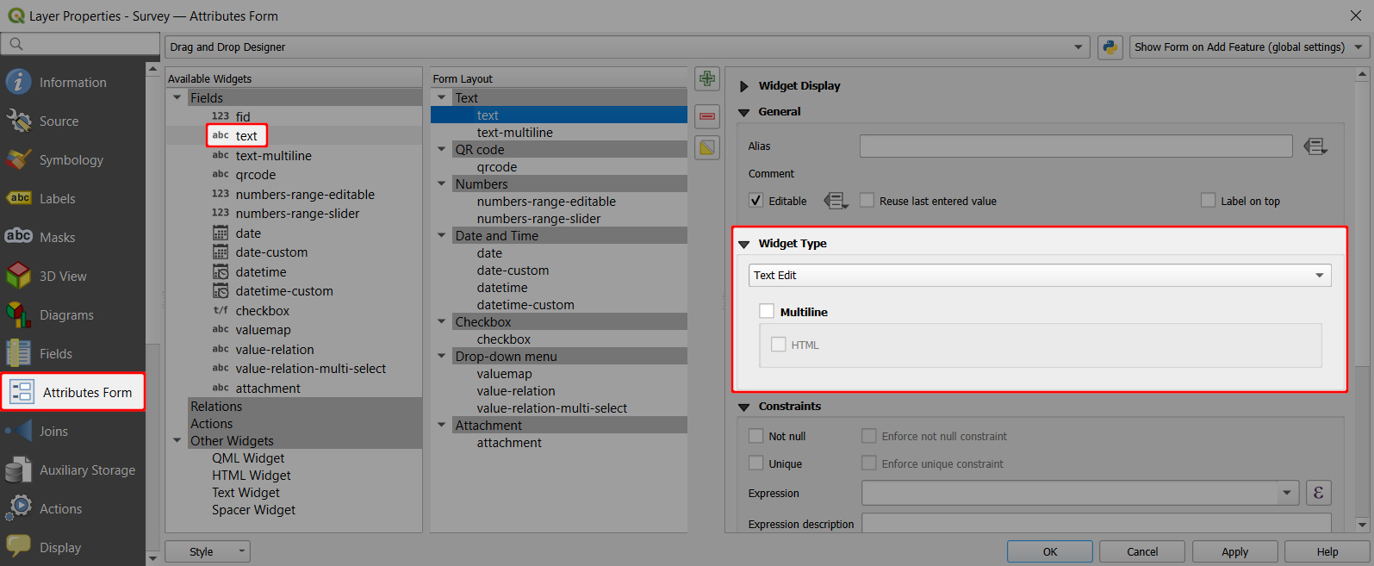The image size is (1374, 566).
Task: Click the invert selection button beside Form Layout
Action: coord(707,148)
